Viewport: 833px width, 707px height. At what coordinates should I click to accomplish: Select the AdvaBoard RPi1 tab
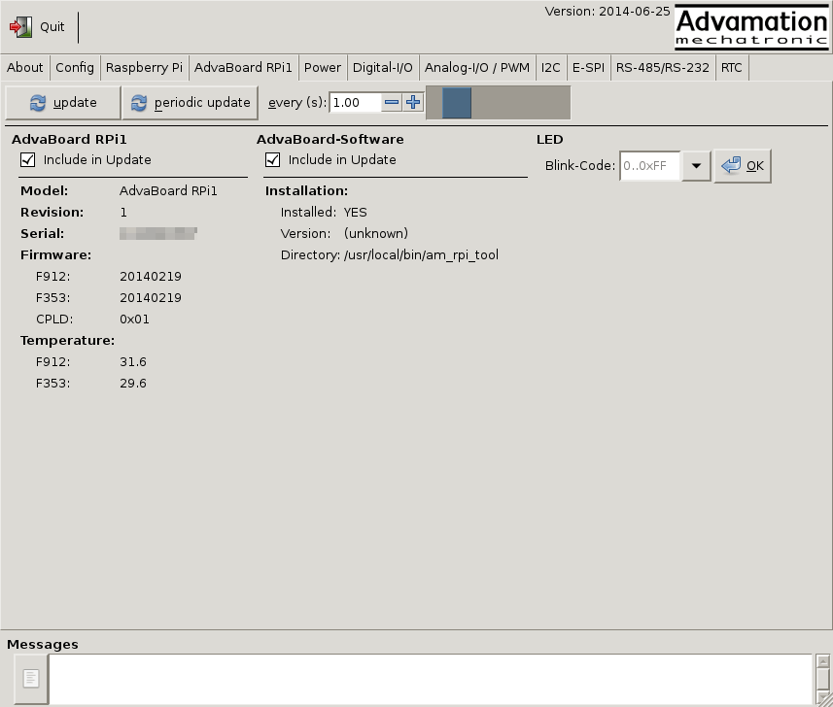tap(243, 68)
